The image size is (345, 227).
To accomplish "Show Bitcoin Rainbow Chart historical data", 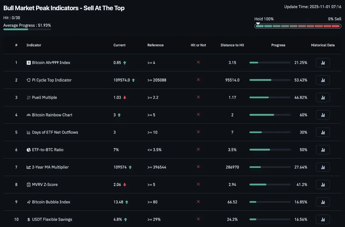I will tap(323, 115).
